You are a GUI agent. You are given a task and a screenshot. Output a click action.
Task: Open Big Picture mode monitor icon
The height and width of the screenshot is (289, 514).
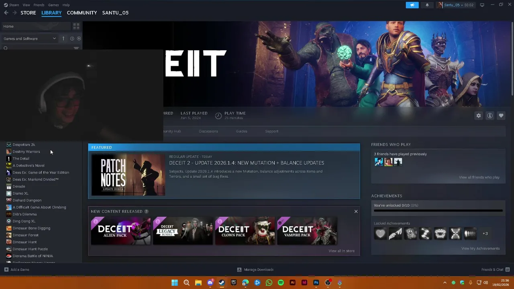(482, 5)
